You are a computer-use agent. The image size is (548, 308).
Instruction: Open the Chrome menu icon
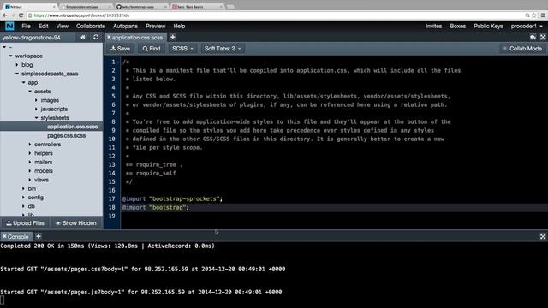(x=543, y=15)
